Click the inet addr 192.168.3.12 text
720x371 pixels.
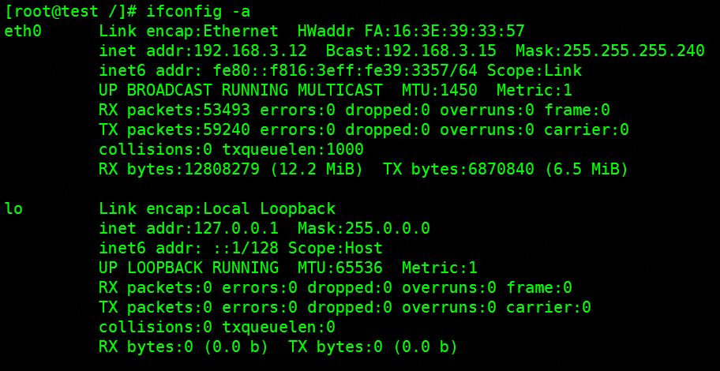click(203, 51)
